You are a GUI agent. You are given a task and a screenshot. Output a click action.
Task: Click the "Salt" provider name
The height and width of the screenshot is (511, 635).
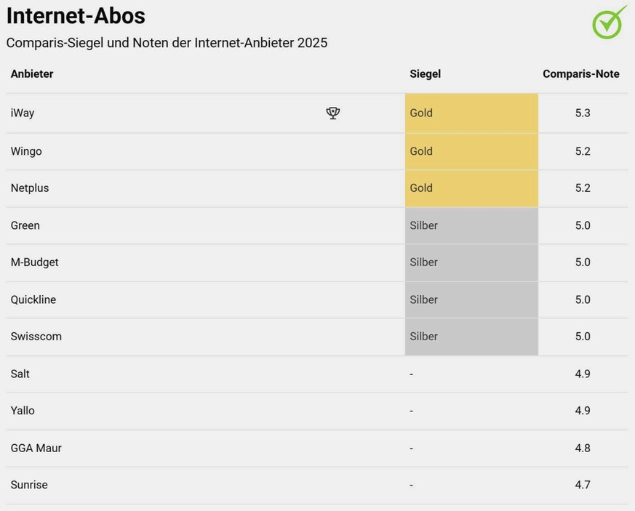point(20,374)
